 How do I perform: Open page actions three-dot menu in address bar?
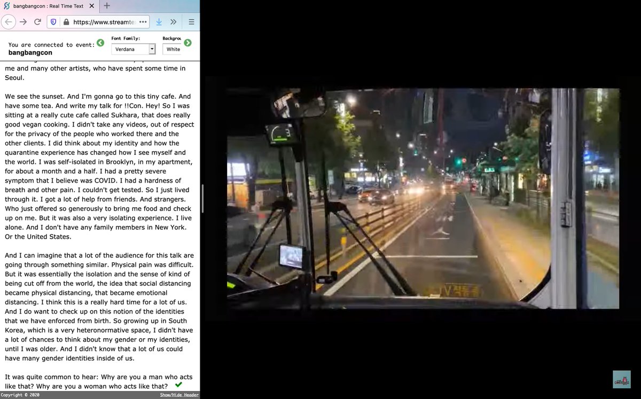coord(143,22)
